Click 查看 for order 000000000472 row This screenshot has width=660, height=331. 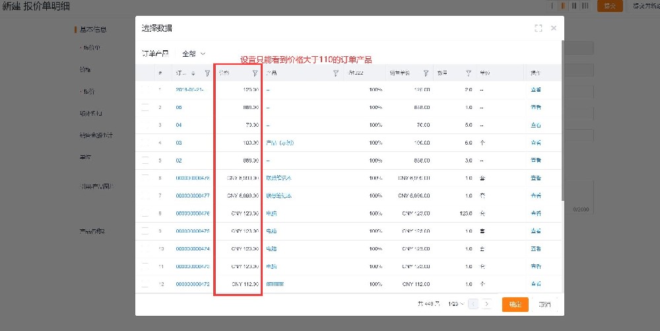click(536, 284)
